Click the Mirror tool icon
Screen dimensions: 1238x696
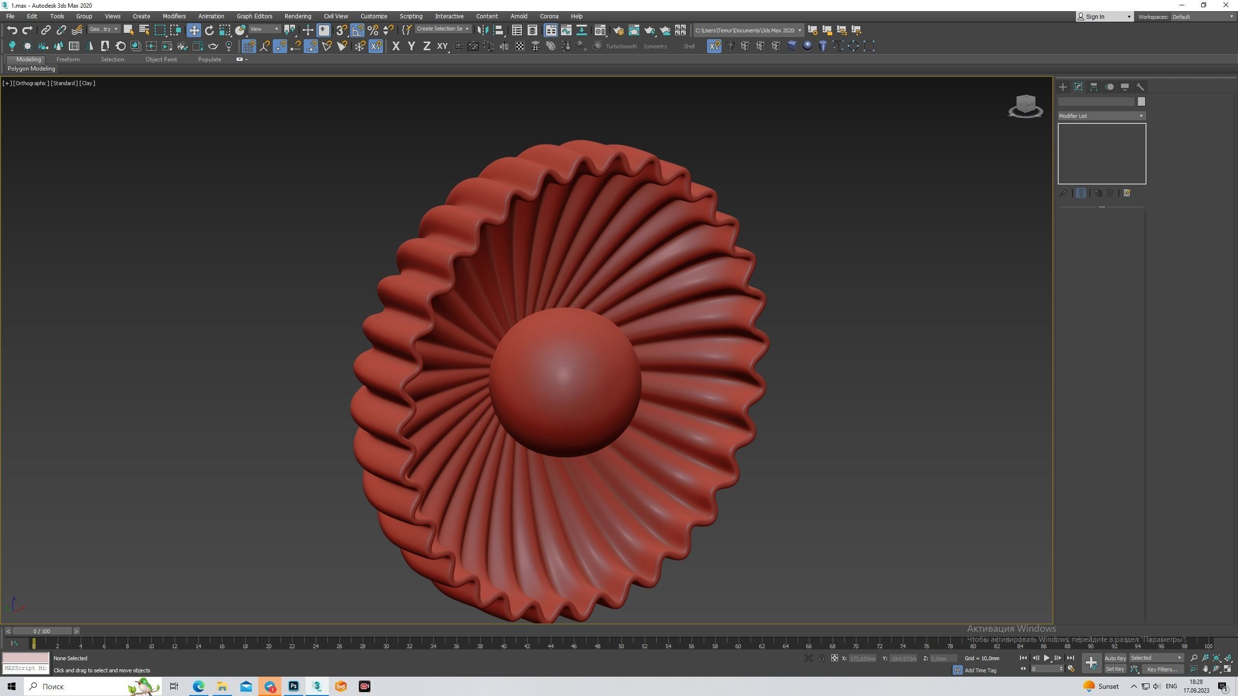point(483,30)
